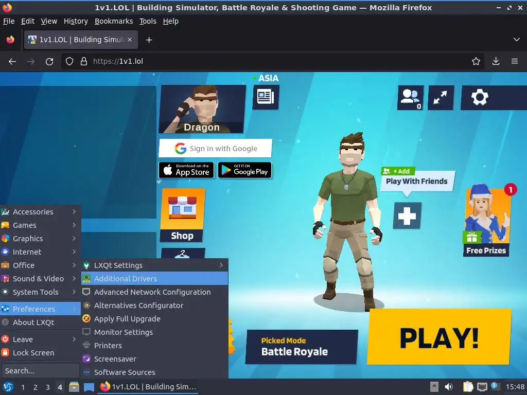Expand the Internet submenu
Image resolution: width=527 pixels, height=395 pixels.
point(40,252)
